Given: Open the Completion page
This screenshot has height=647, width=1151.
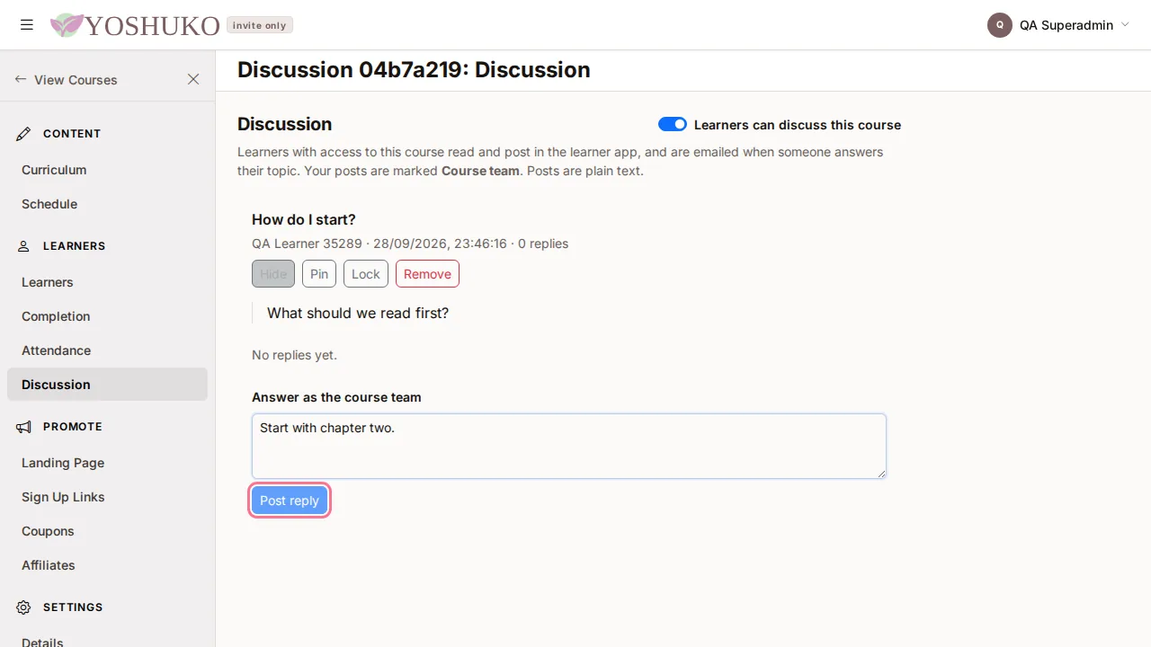Looking at the screenshot, I should 107,316.
